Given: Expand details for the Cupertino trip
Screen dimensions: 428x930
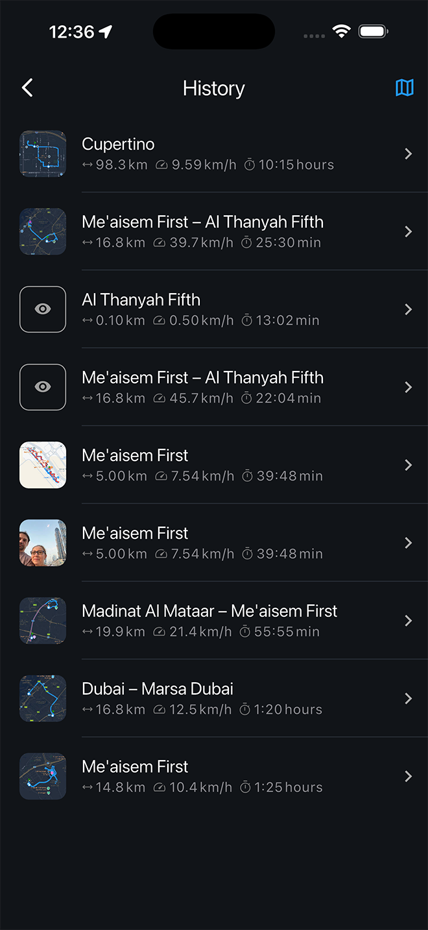Looking at the screenshot, I should tap(409, 154).
